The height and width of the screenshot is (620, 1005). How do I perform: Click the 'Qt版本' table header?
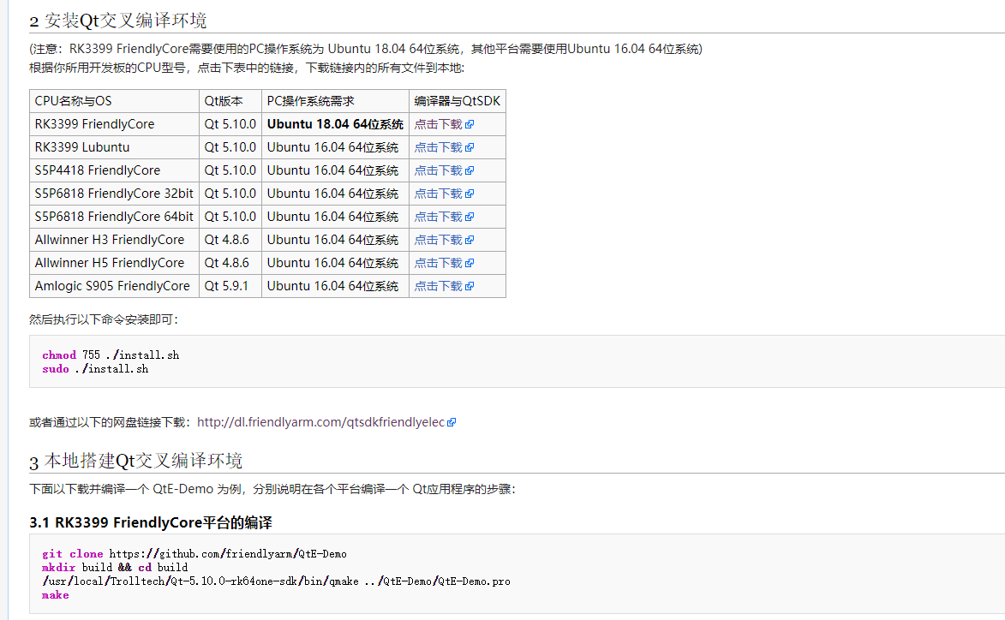coord(230,101)
